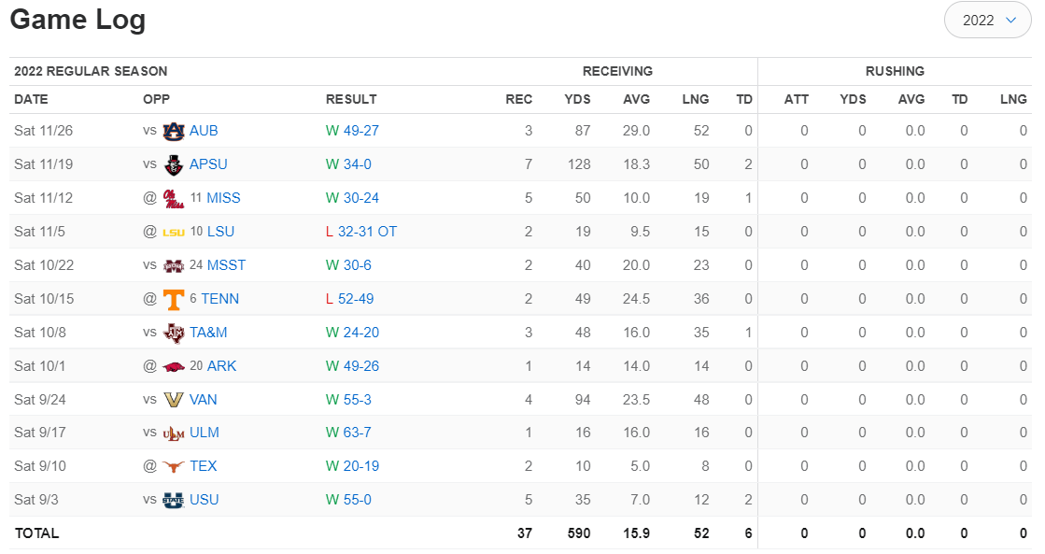This screenshot has height=554, width=1045.
Task: Open the 2022 season dropdown
Action: (x=988, y=21)
